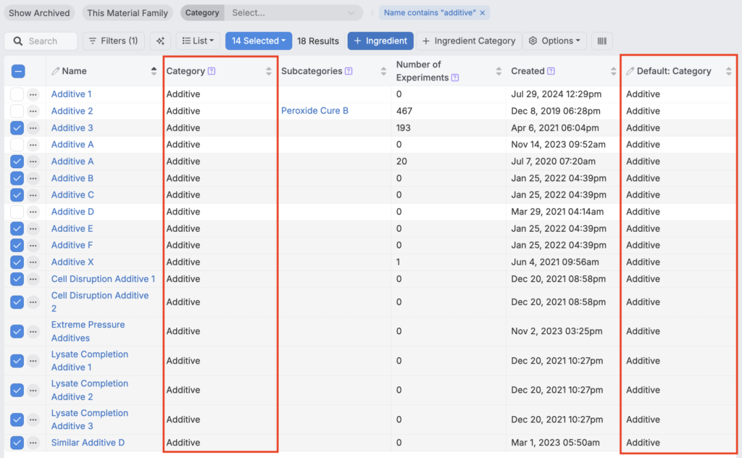The width and height of the screenshot is (742, 458).
Task: Click the AI sparkle icon button
Action: point(160,41)
